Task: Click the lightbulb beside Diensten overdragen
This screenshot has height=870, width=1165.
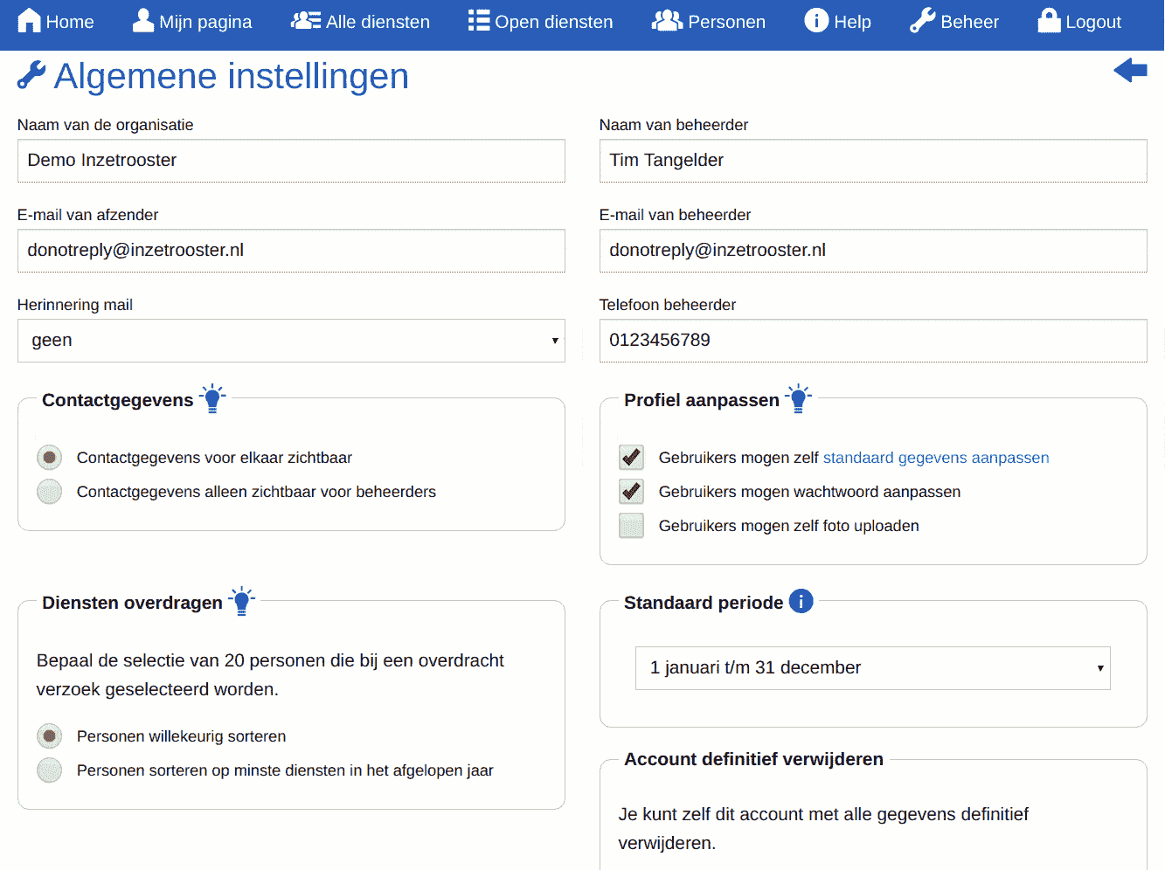Action: point(242,600)
